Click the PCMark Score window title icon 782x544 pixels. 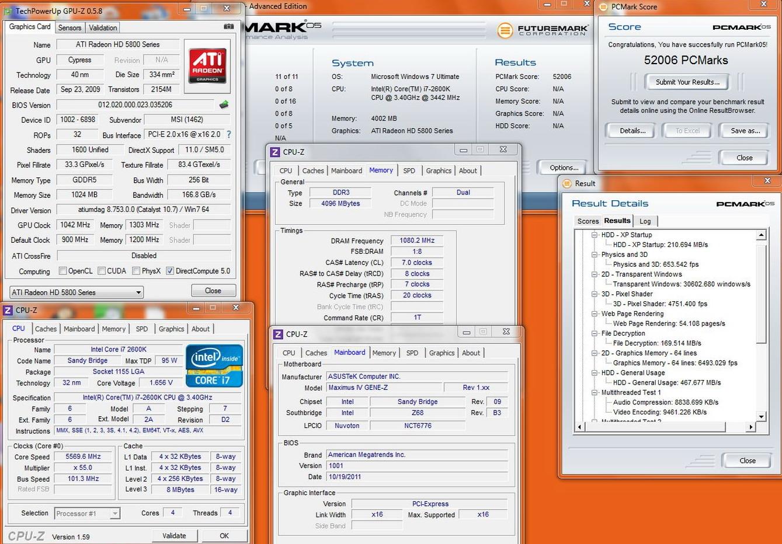pos(603,7)
